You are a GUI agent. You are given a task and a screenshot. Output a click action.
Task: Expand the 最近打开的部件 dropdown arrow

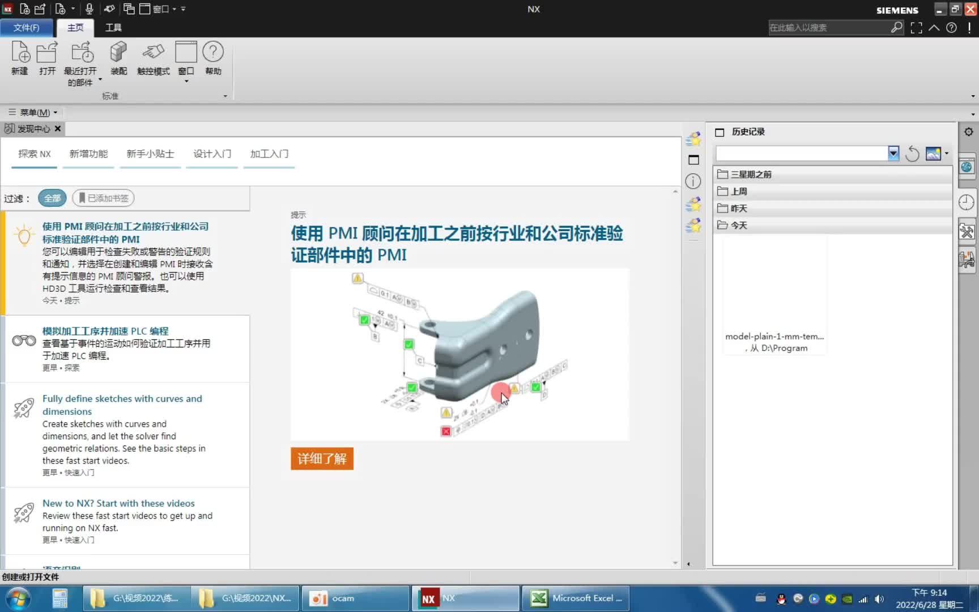click(x=100, y=80)
